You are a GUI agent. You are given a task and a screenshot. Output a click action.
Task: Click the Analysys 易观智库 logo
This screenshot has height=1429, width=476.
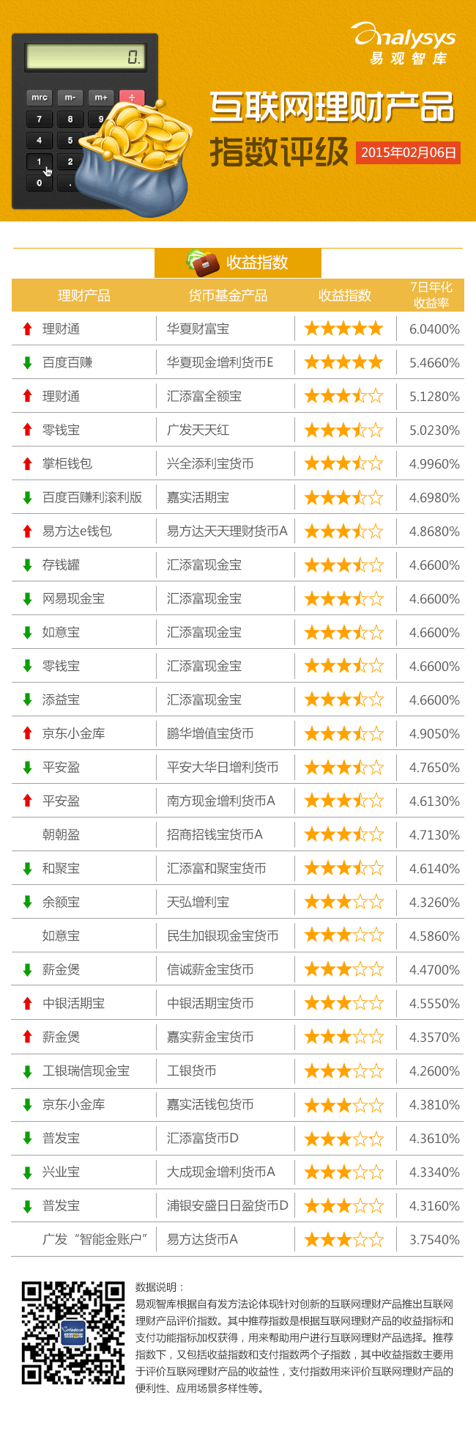point(404,43)
